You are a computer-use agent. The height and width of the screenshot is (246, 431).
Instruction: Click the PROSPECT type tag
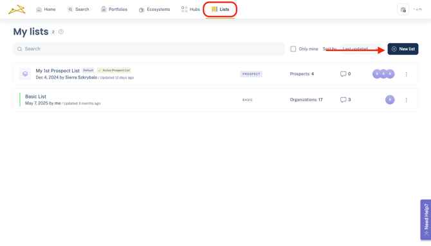point(252,74)
